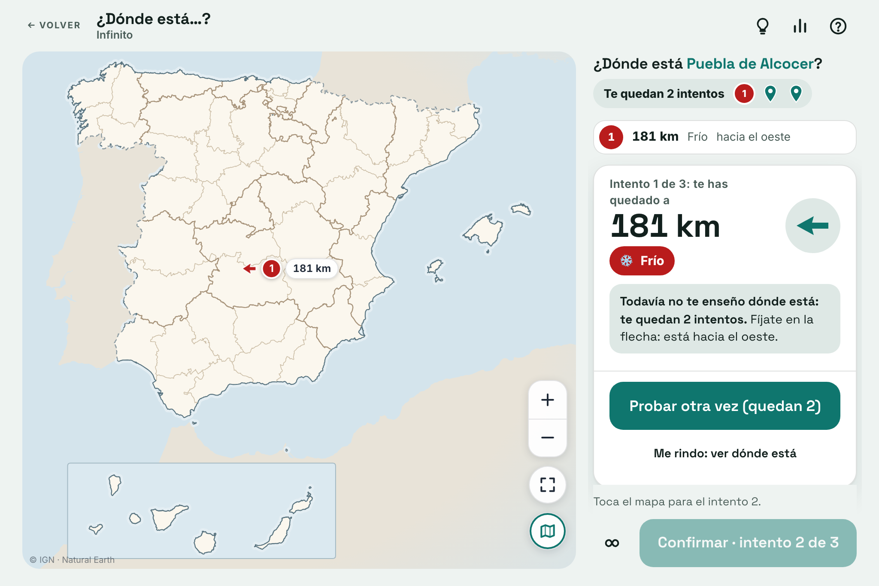Click the Frío snowflake badge
This screenshot has width=879, height=586.
pos(642,261)
